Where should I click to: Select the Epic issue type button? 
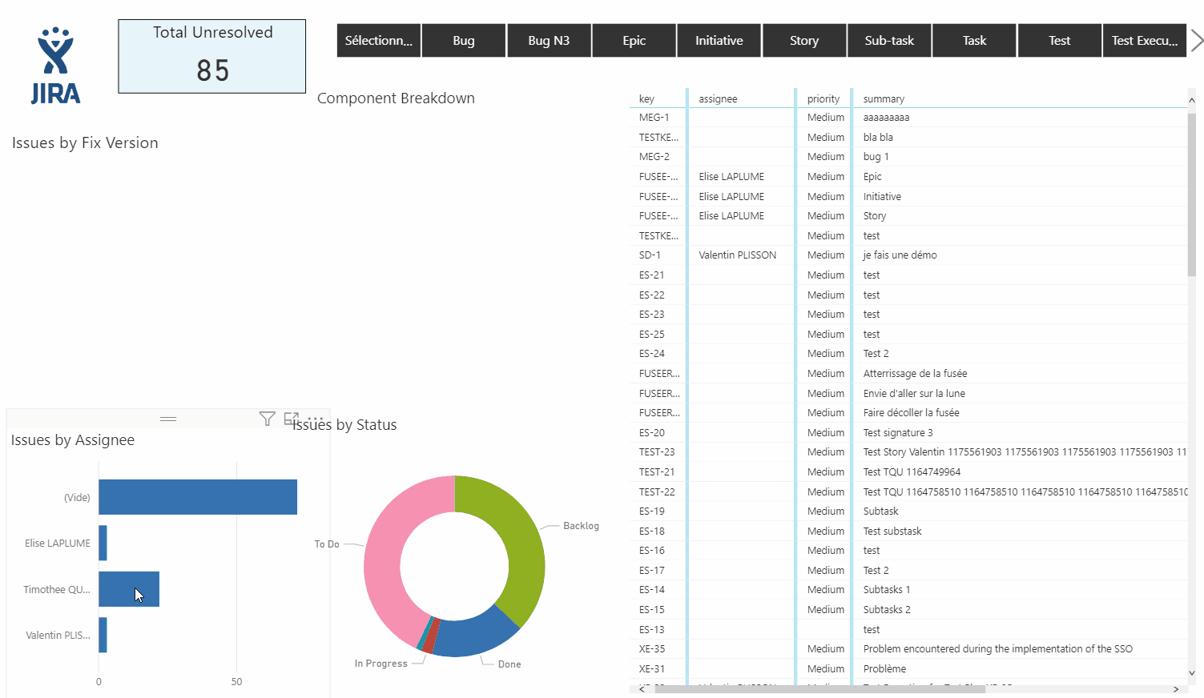[634, 41]
